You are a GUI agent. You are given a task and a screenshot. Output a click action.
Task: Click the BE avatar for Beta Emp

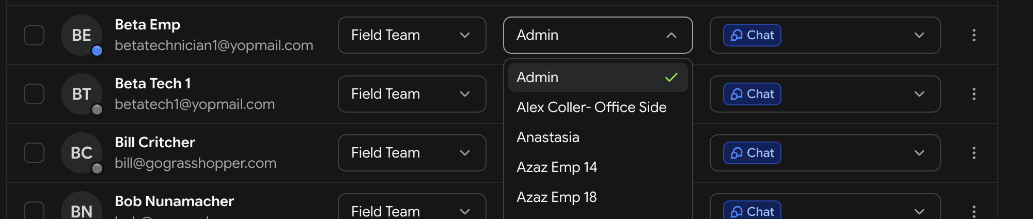(x=82, y=35)
